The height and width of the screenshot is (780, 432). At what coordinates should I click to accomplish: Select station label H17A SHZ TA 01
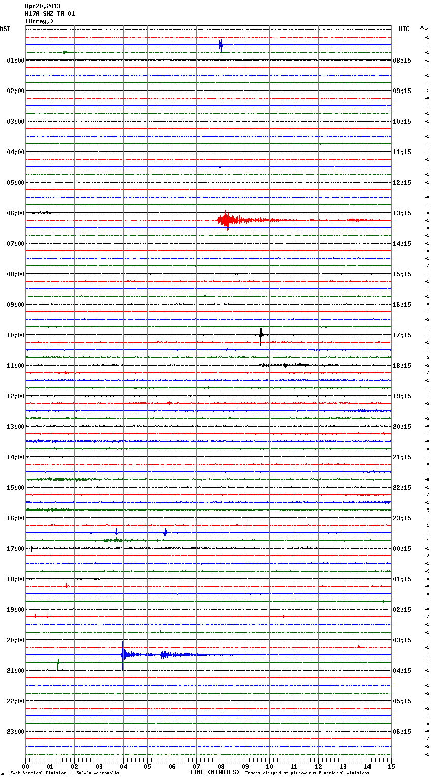[50, 14]
